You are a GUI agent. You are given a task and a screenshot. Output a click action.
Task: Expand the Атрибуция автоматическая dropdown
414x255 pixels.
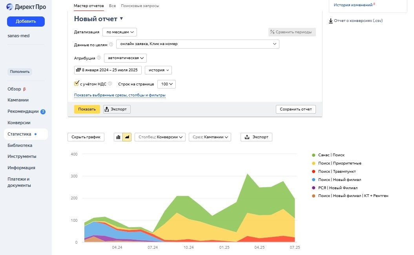(125, 58)
